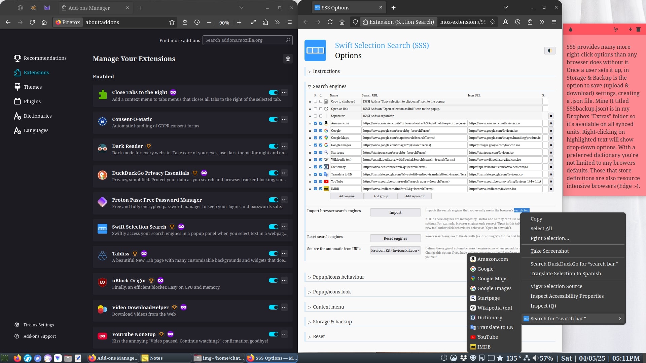
Task: Click the red color drop on the sticky note
Action: click(x=571, y=30)
